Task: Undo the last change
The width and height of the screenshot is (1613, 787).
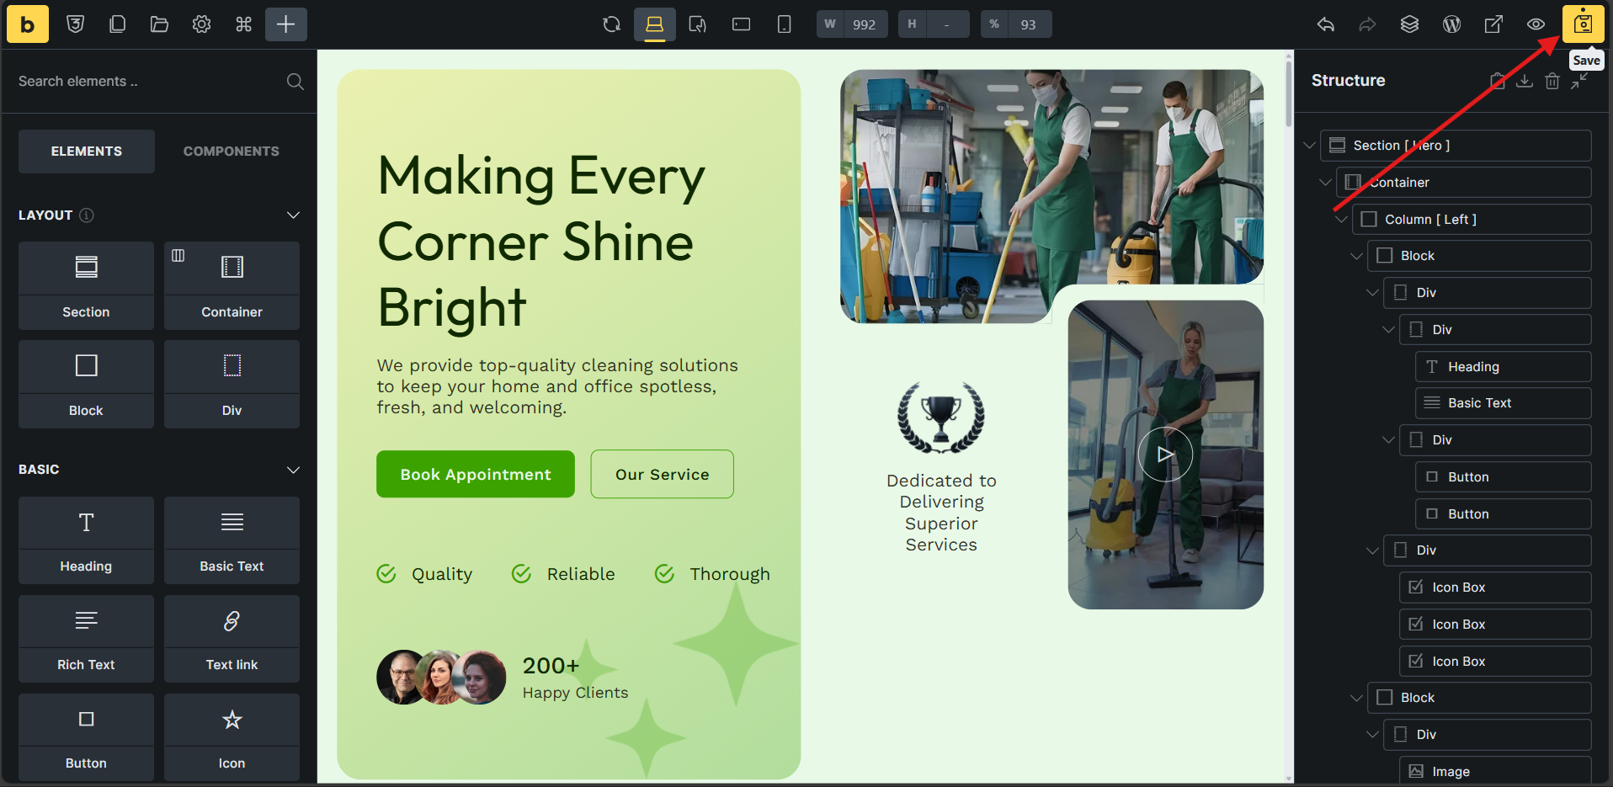Action: click(x=1326, y=24)
